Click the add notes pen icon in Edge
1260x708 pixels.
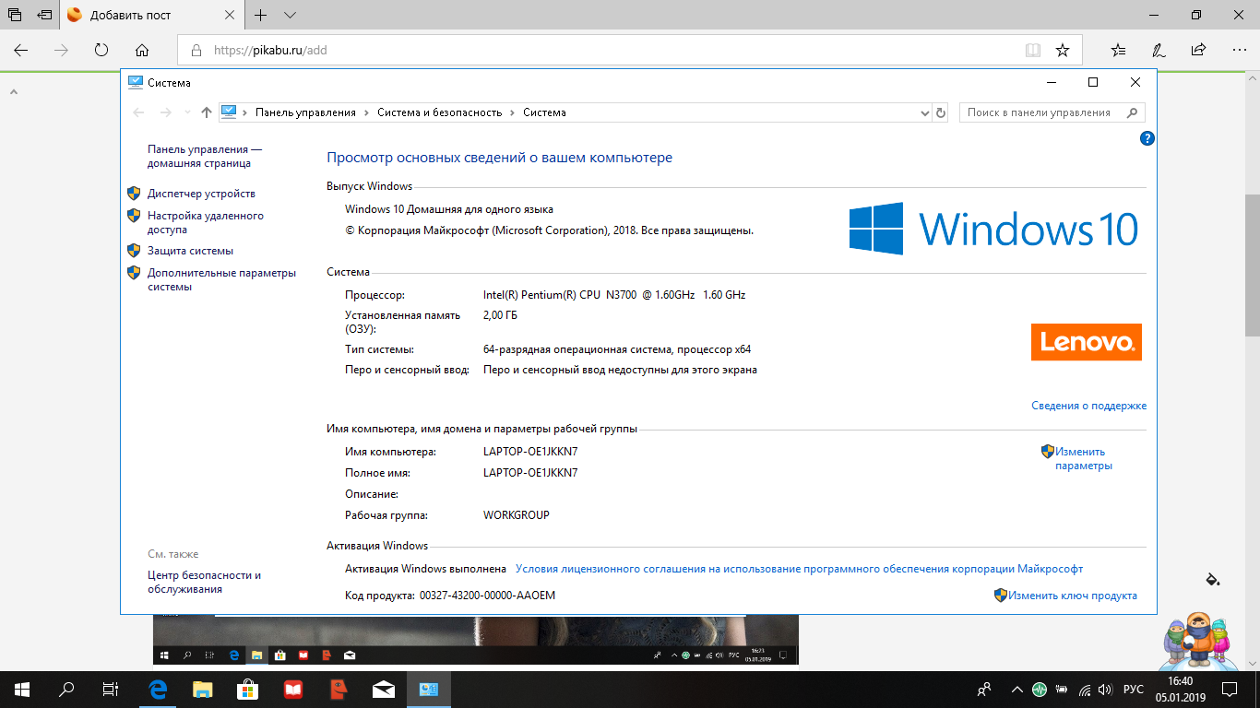tap(1159, 50)
